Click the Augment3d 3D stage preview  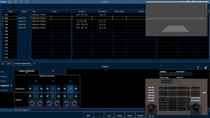(177, 19)
